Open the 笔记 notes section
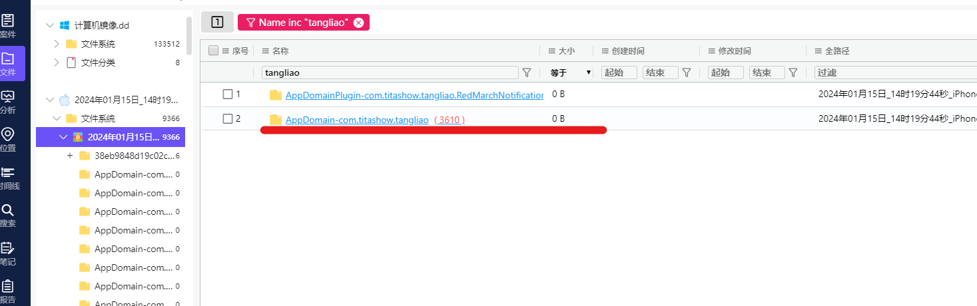The width and height of the screenshot is (977, 306). pos(8,253)
